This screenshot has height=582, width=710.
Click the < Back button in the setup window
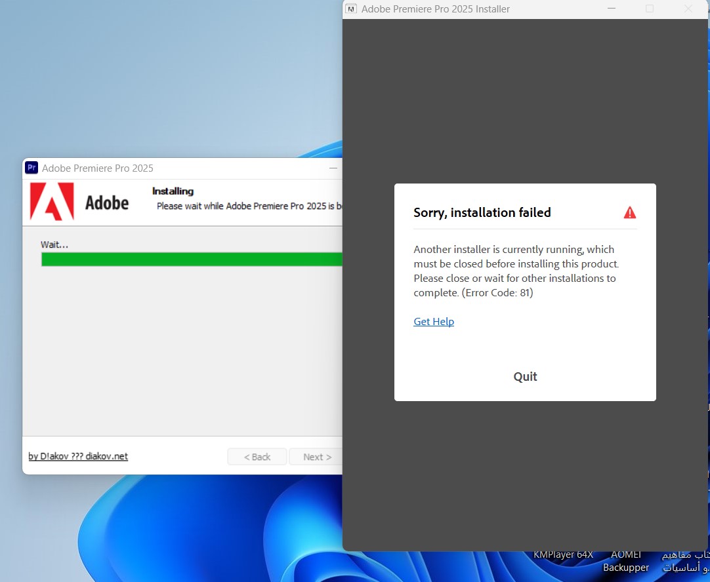point(257,457)
